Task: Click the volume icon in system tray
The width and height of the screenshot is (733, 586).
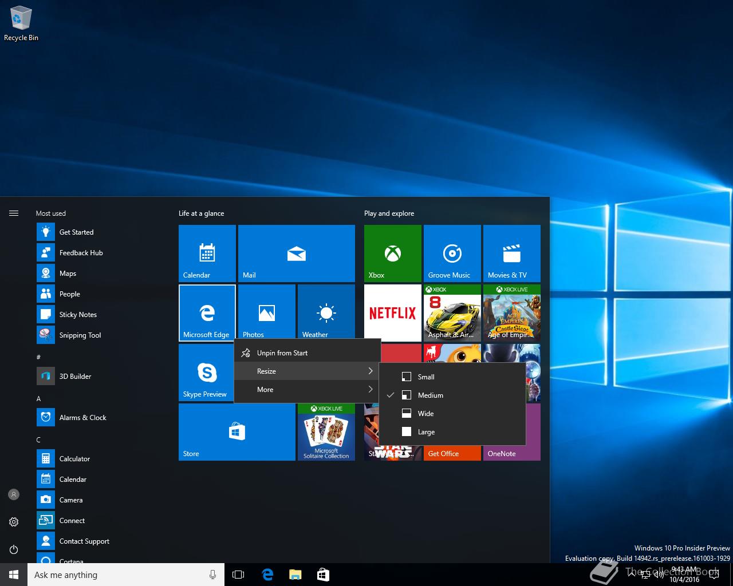Action: [x=659, y=575]
